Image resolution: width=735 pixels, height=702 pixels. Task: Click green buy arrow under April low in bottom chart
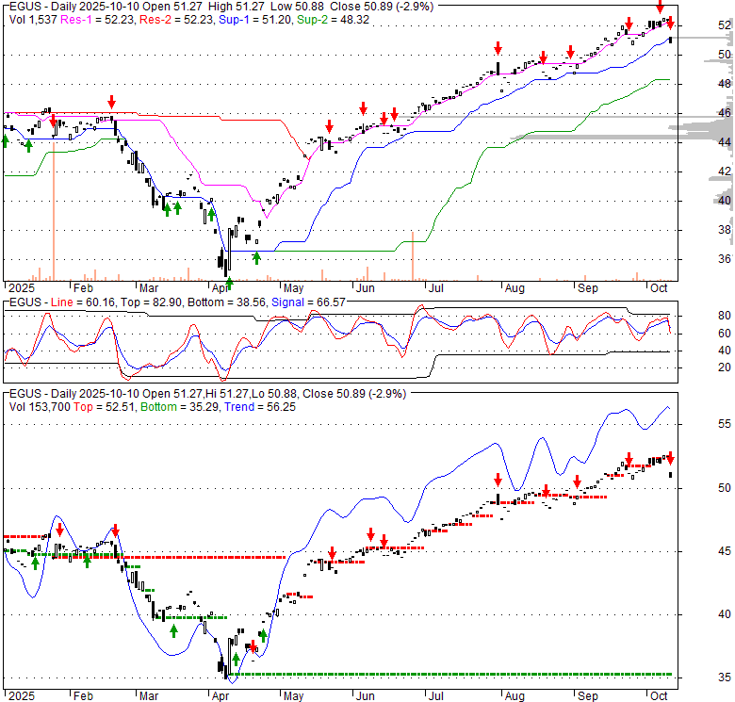tap(235, 659)
